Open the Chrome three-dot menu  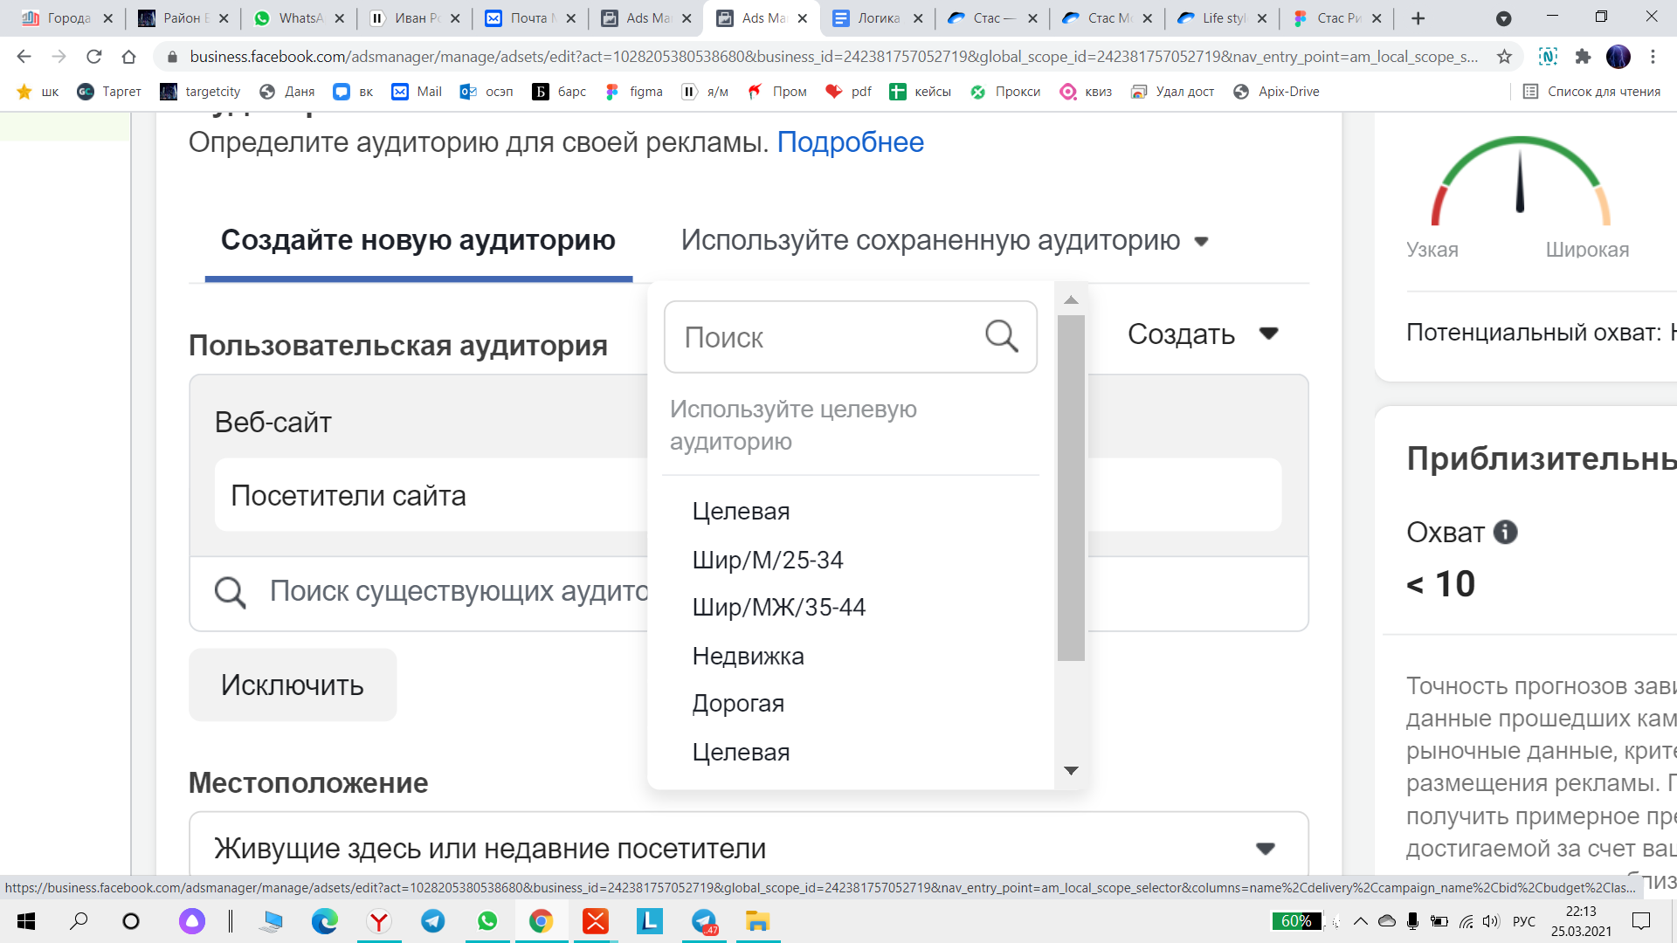point(1653,57)
